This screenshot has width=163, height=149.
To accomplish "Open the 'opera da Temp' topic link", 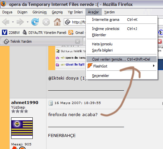I will pyautogui.click(x=75, y=58).
